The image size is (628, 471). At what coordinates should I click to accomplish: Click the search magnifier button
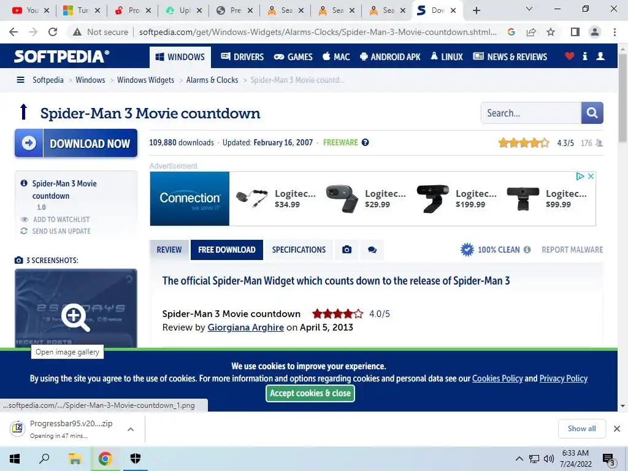(592, 113)
